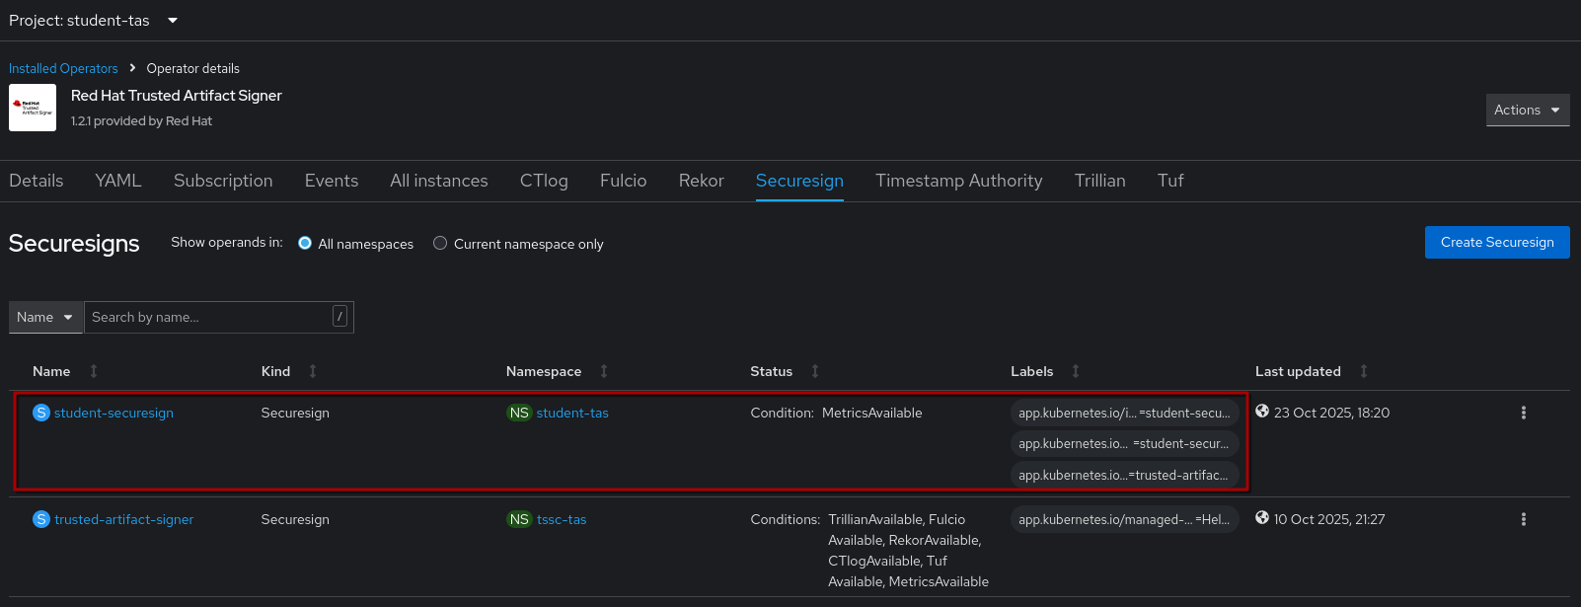
Task: Click Kind cell Securesign in student-securesign row
Action: (x=295, y=413)
